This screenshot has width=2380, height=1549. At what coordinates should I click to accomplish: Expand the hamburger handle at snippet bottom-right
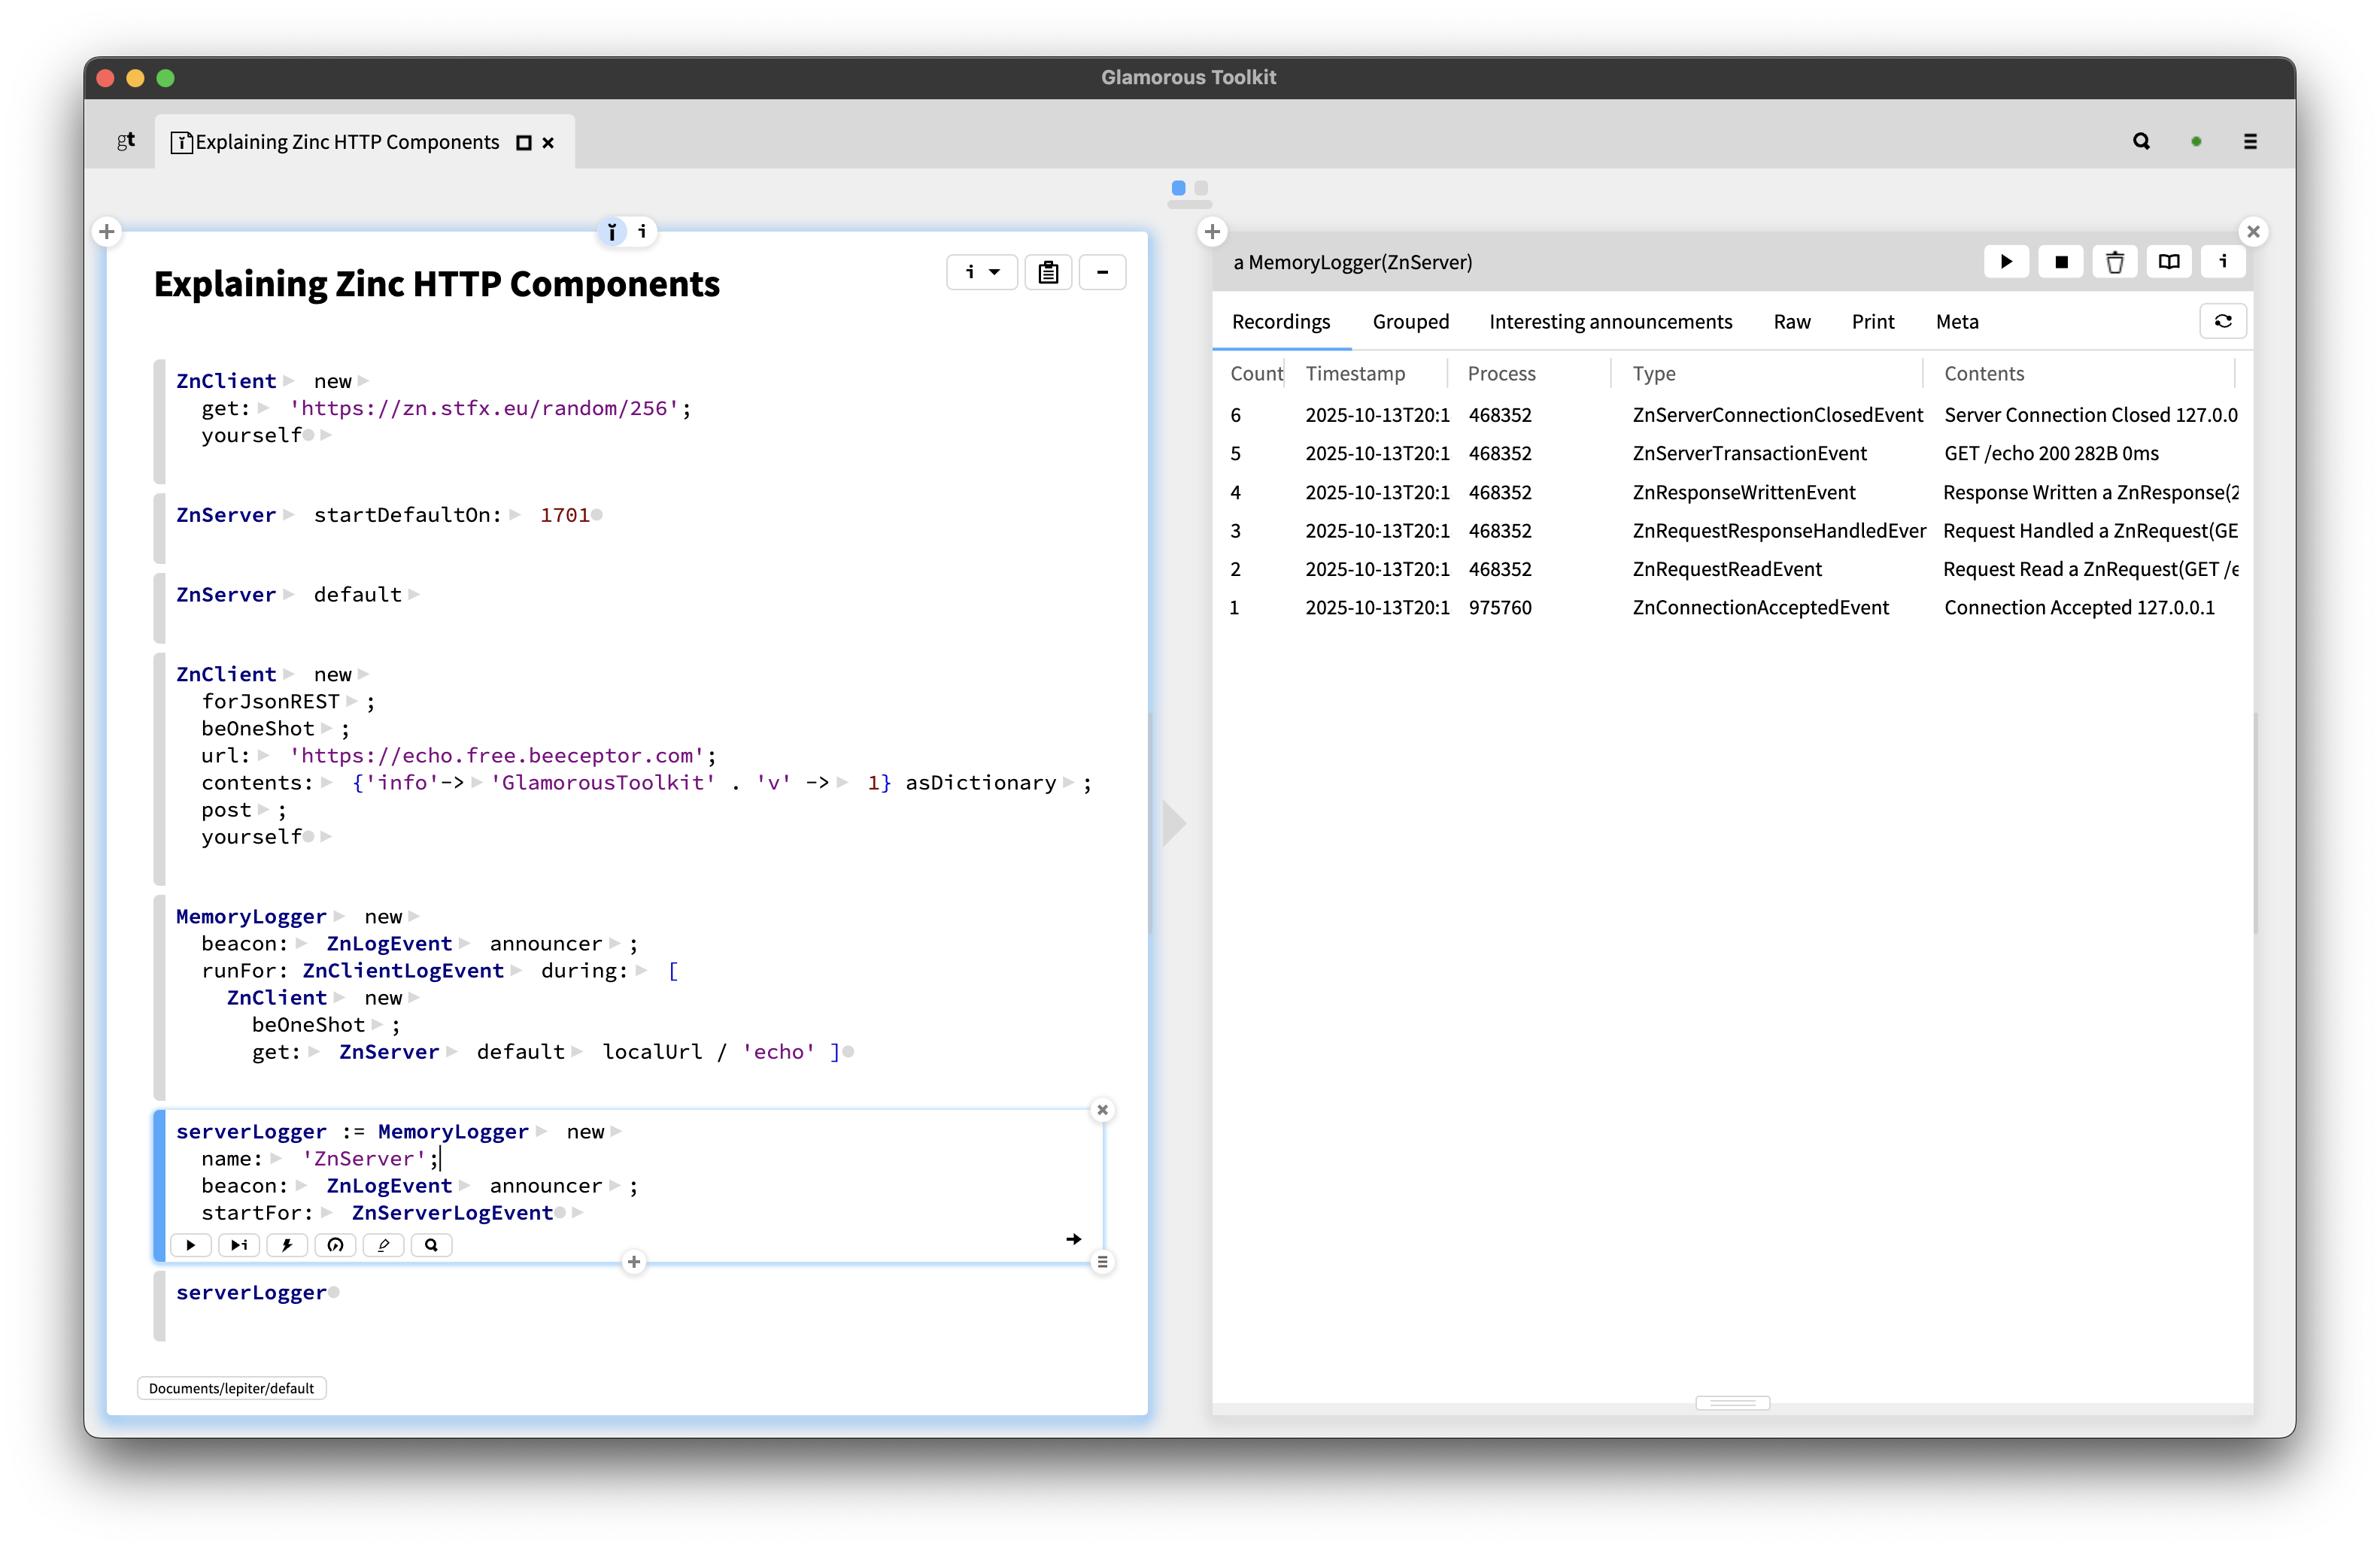(1103, 1263)
